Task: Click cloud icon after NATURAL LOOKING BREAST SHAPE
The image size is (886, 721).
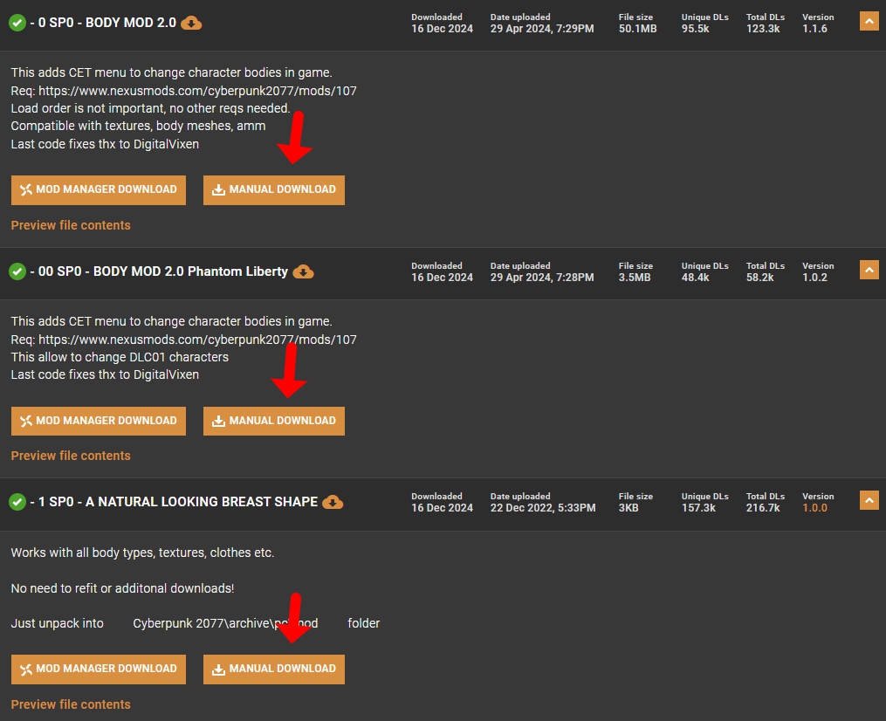Action: 333,502
